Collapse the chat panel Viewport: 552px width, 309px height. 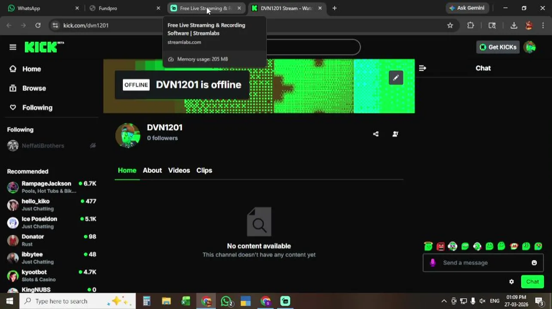(x=422, y=68)
